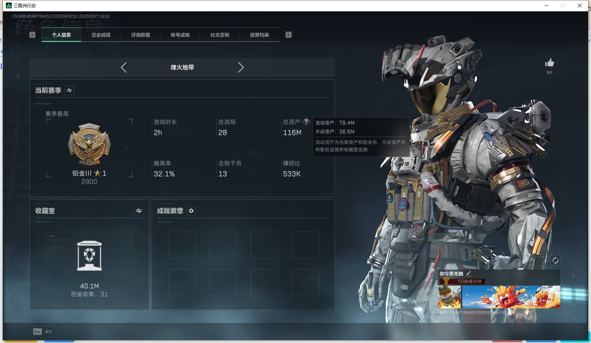The width and height of the screenshot is (591, 343).
Task: Switch to the 个人信息 tab
Action: [x=61, y=35]
